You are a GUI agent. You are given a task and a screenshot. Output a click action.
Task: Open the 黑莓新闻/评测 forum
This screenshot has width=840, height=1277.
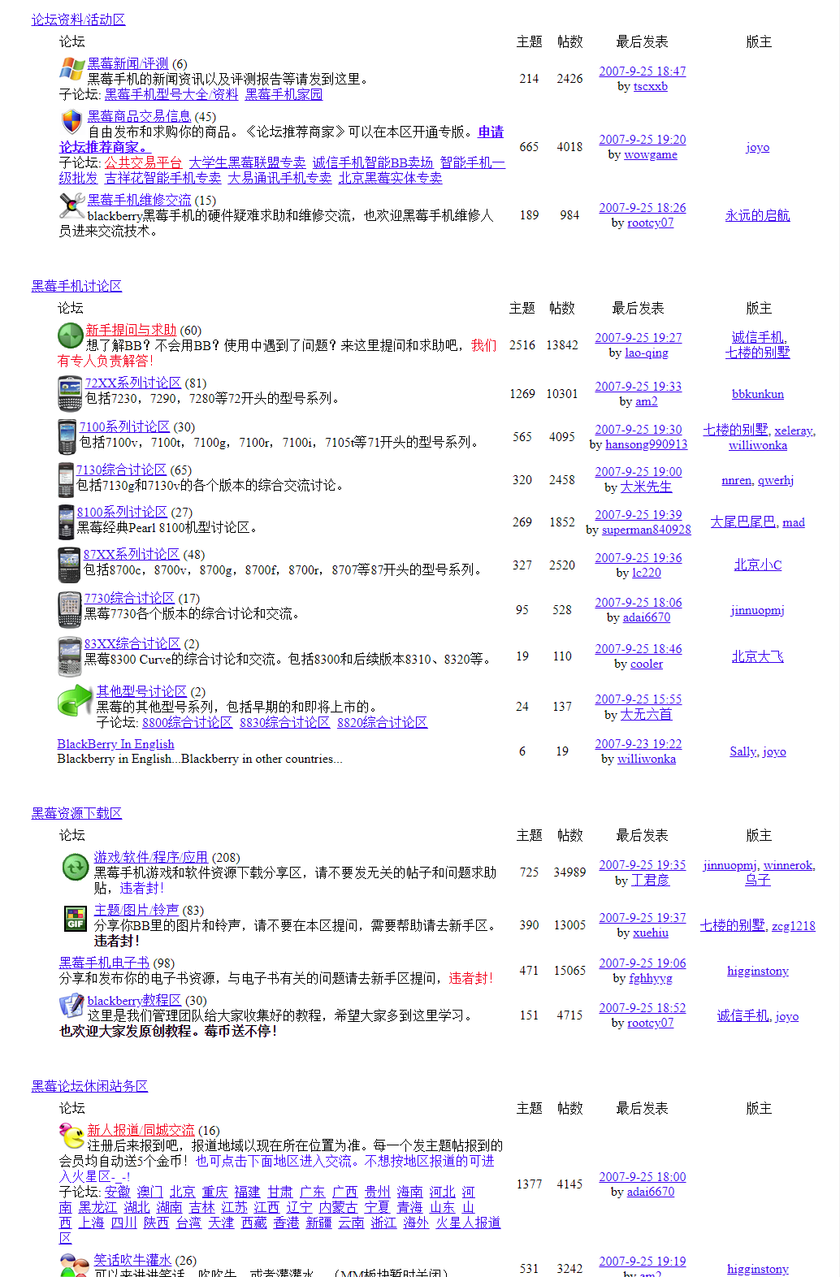coord(128,63)
